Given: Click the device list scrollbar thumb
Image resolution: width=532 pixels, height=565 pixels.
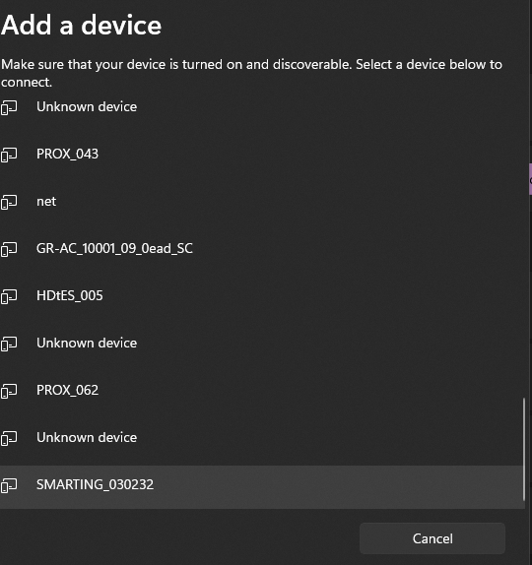Looking at the screenshot, I should click(523, 449).
